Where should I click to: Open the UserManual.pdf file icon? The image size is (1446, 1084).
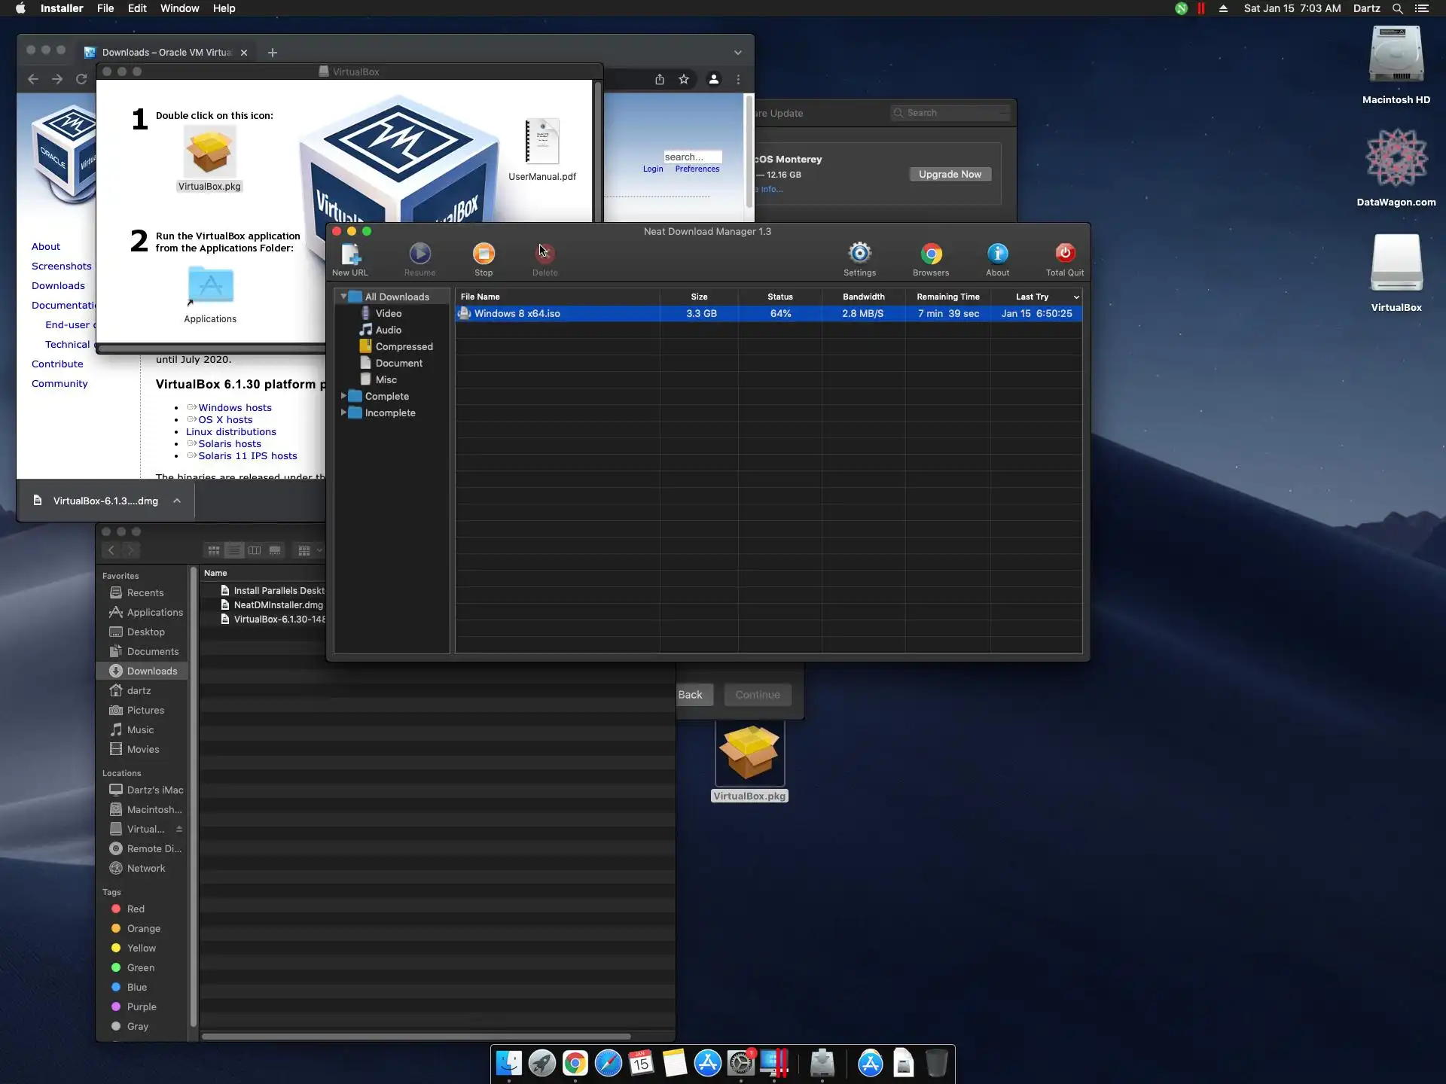[x=541, y=142]
